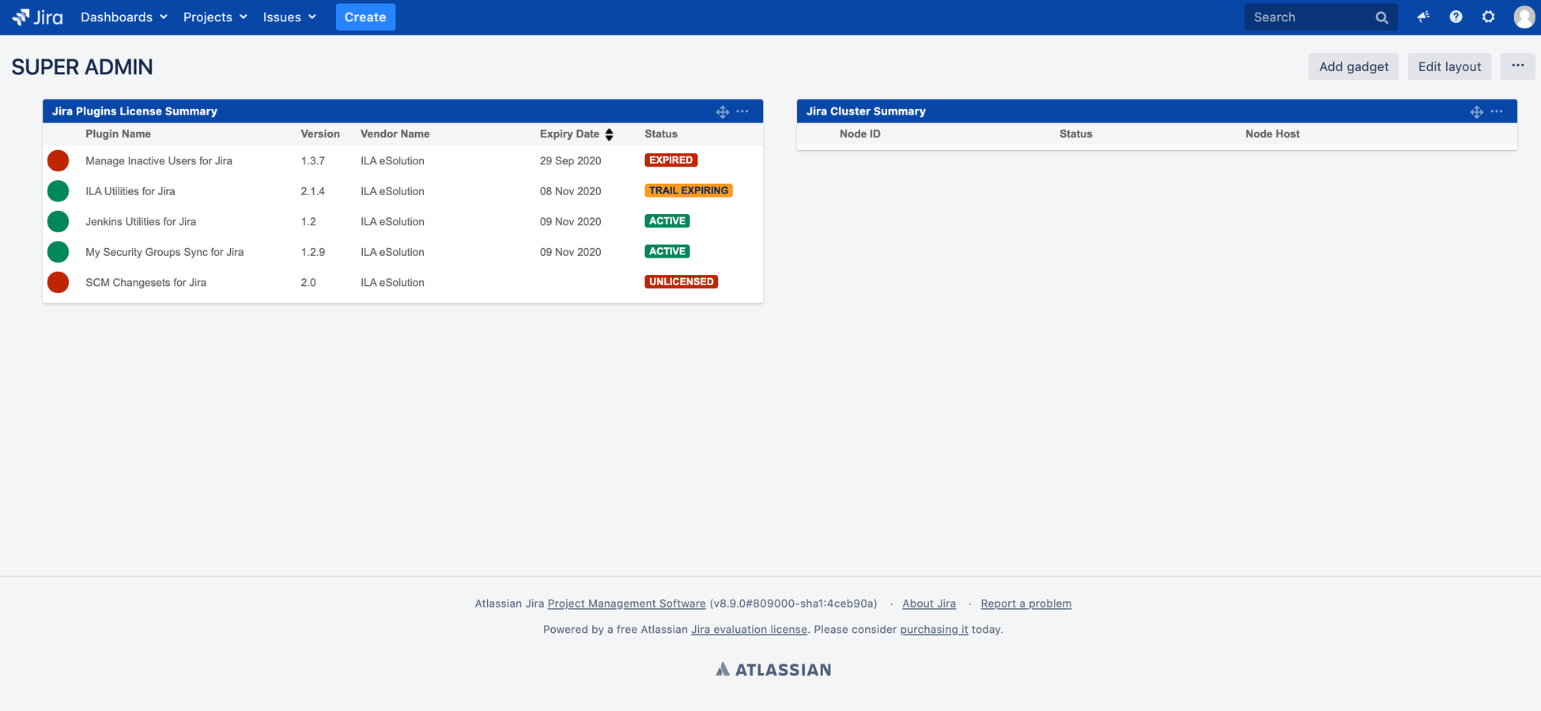Click Jira Cluster Summary title
This screenshot has width=1541, height=711.
click(866, 111)
